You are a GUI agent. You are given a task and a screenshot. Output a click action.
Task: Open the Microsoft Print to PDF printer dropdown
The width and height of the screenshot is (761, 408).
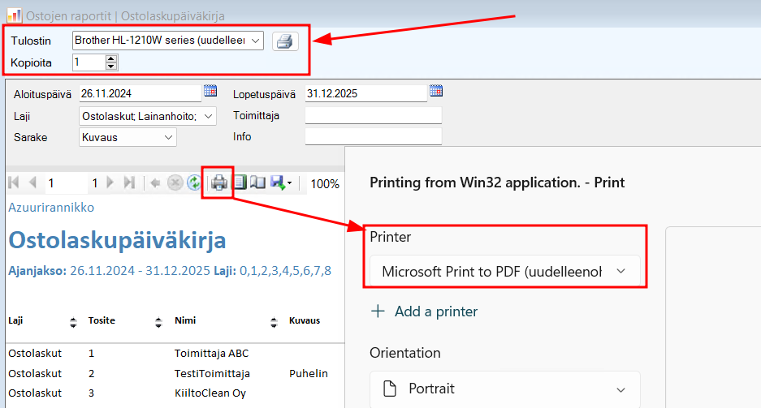(x=621, y=272)
